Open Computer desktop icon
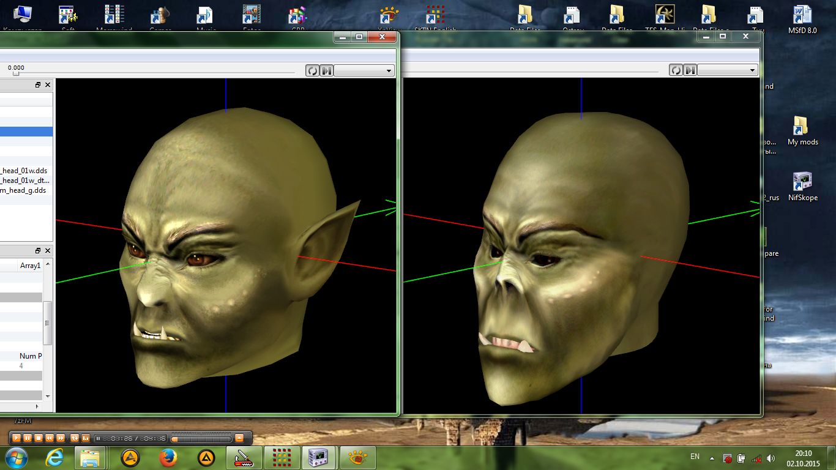Image resolution: width=836 pixels, height=470 pixels. (23, 17)
